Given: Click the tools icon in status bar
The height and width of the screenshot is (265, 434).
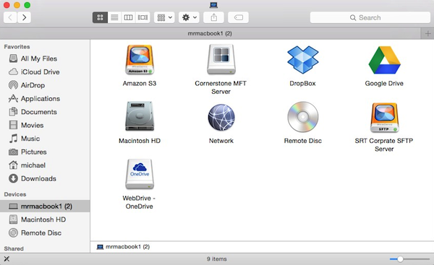Looking at the screenshot, I should [7, 259].
